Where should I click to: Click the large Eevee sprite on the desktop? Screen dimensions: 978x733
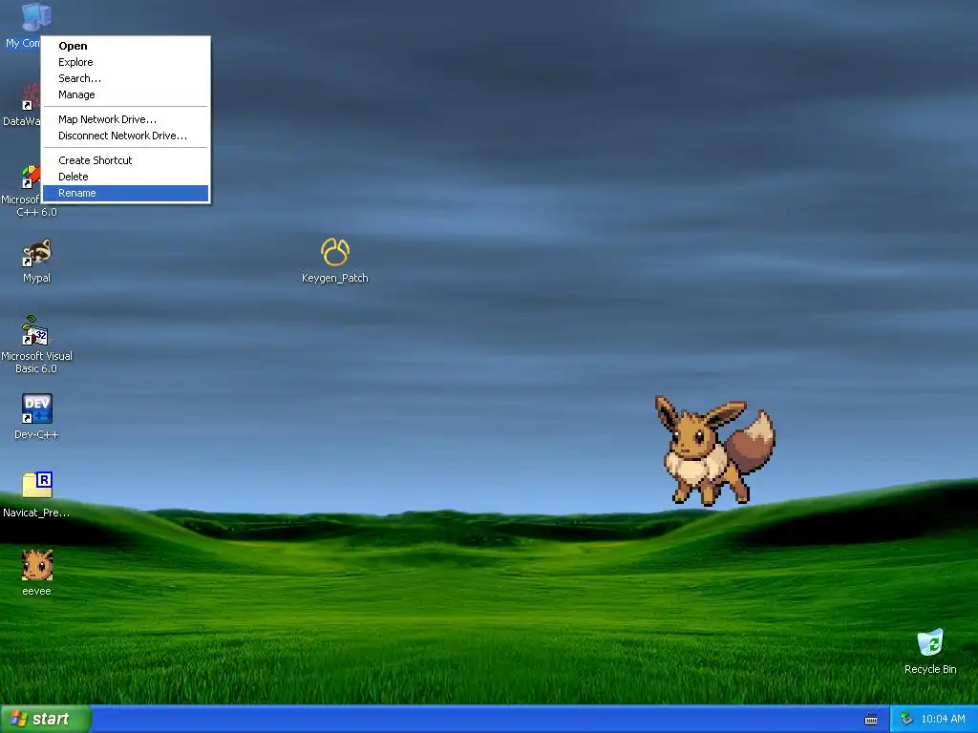tap(714, 450)
